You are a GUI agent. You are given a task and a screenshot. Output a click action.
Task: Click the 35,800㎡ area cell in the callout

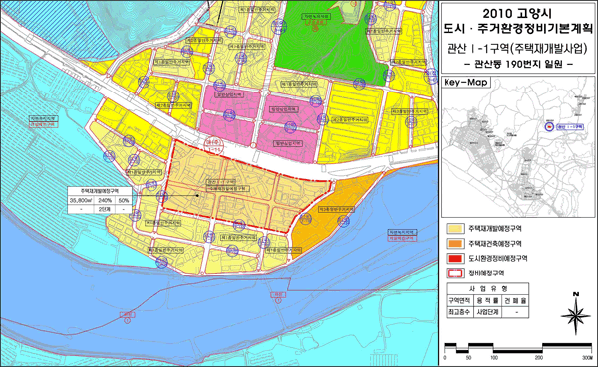tap(80, 200)
